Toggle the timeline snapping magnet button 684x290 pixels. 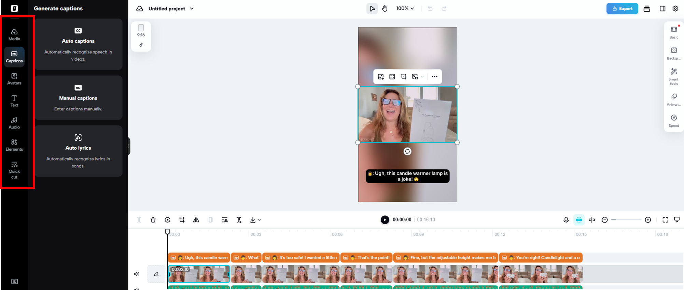[x=579, y=220]
